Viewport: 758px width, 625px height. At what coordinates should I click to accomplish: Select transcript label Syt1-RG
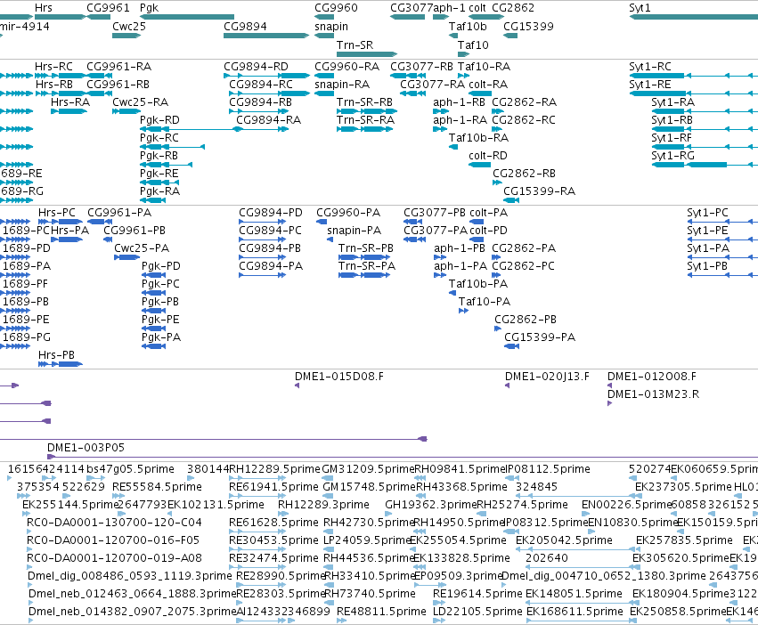tap(672, 156)
